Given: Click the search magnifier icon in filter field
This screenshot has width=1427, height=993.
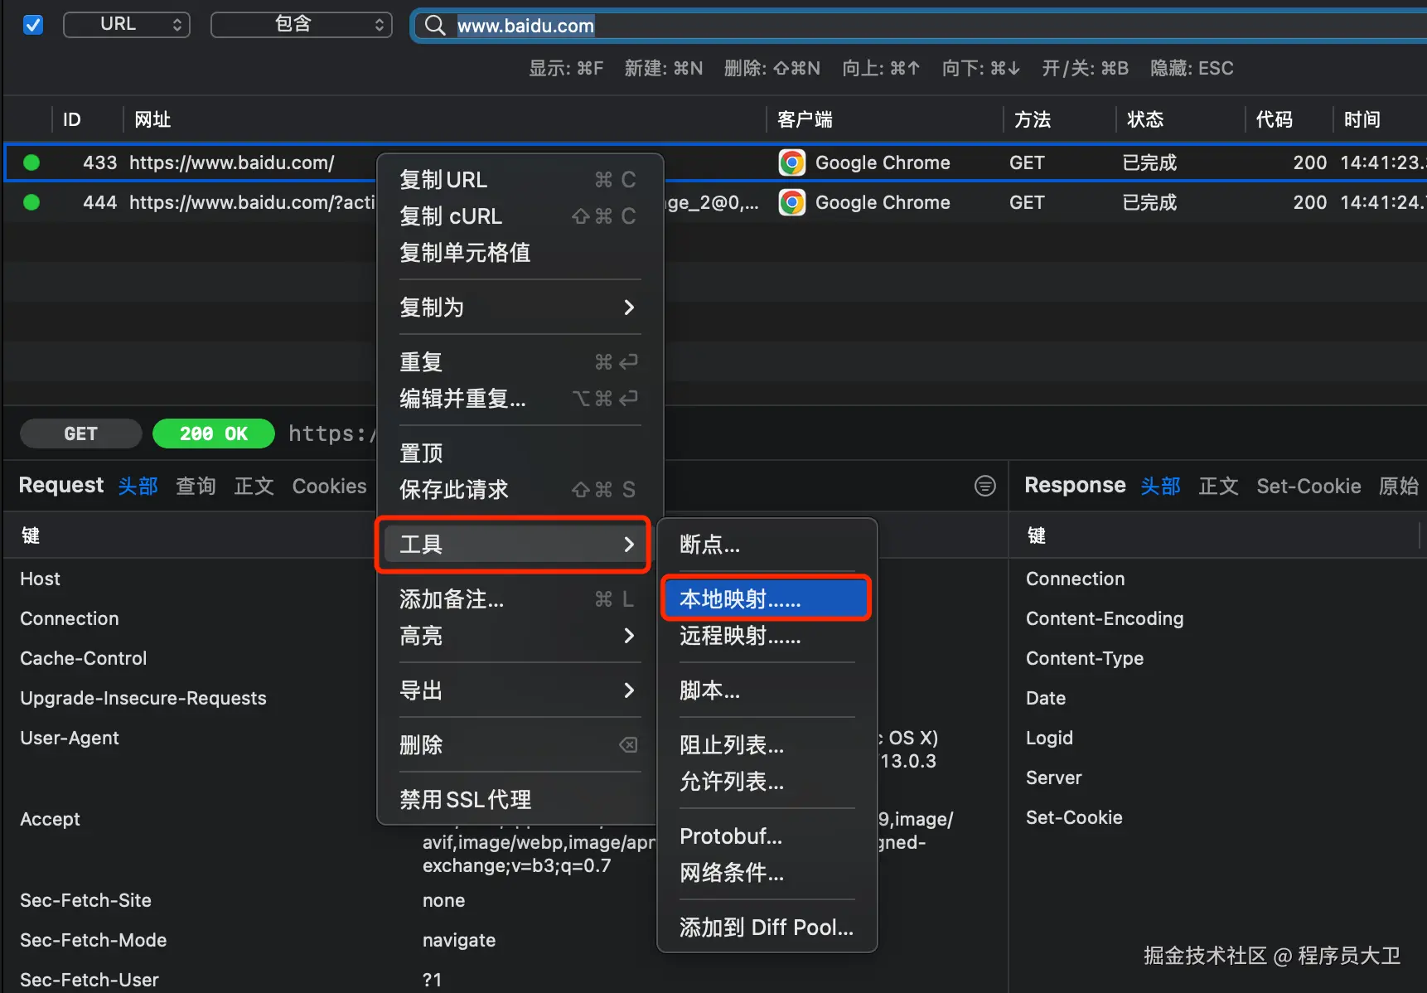Looking at the screenshot, I should tap(434, 26).
